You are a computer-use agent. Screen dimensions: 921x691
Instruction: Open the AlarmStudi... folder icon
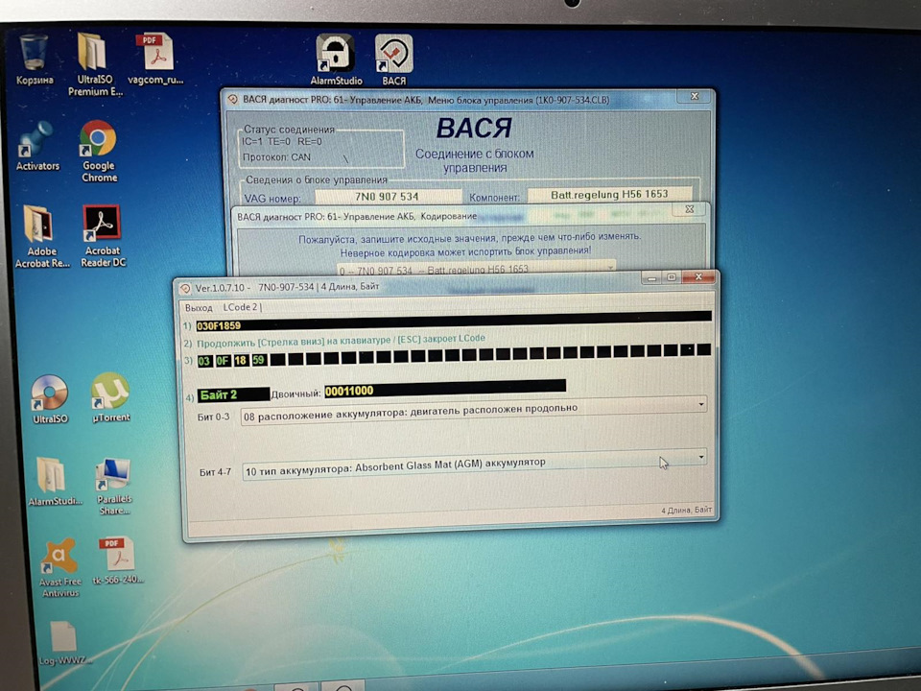pyautogui.click(x=54, y=481)
